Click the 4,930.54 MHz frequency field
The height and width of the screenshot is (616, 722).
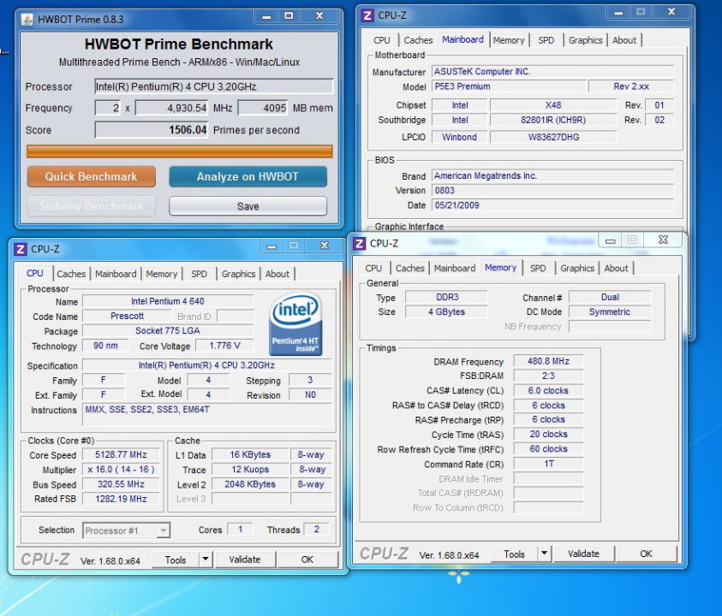(x=171, y=108)
